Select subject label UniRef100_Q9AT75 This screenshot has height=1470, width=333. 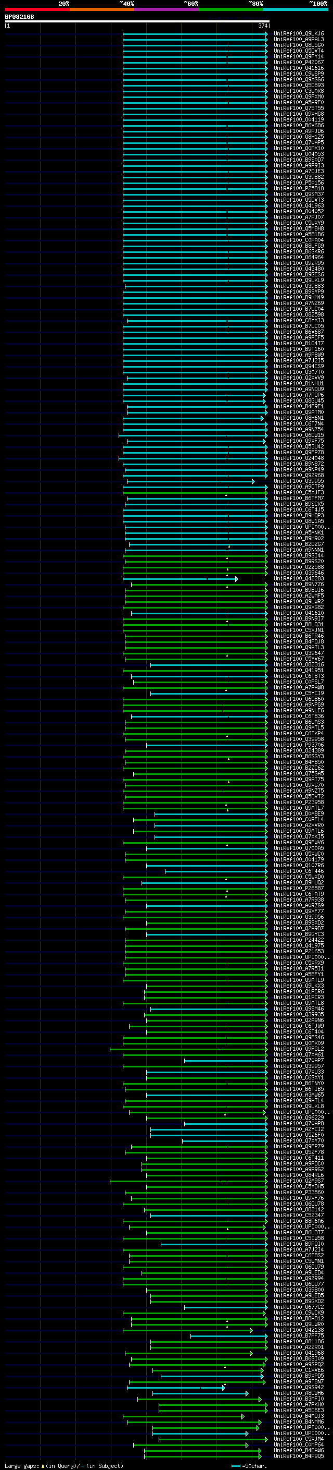pyautogui.click(x=299, y=780)
